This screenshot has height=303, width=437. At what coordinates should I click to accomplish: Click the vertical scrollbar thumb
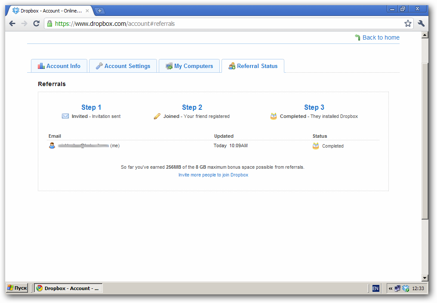tap(425, 141)
